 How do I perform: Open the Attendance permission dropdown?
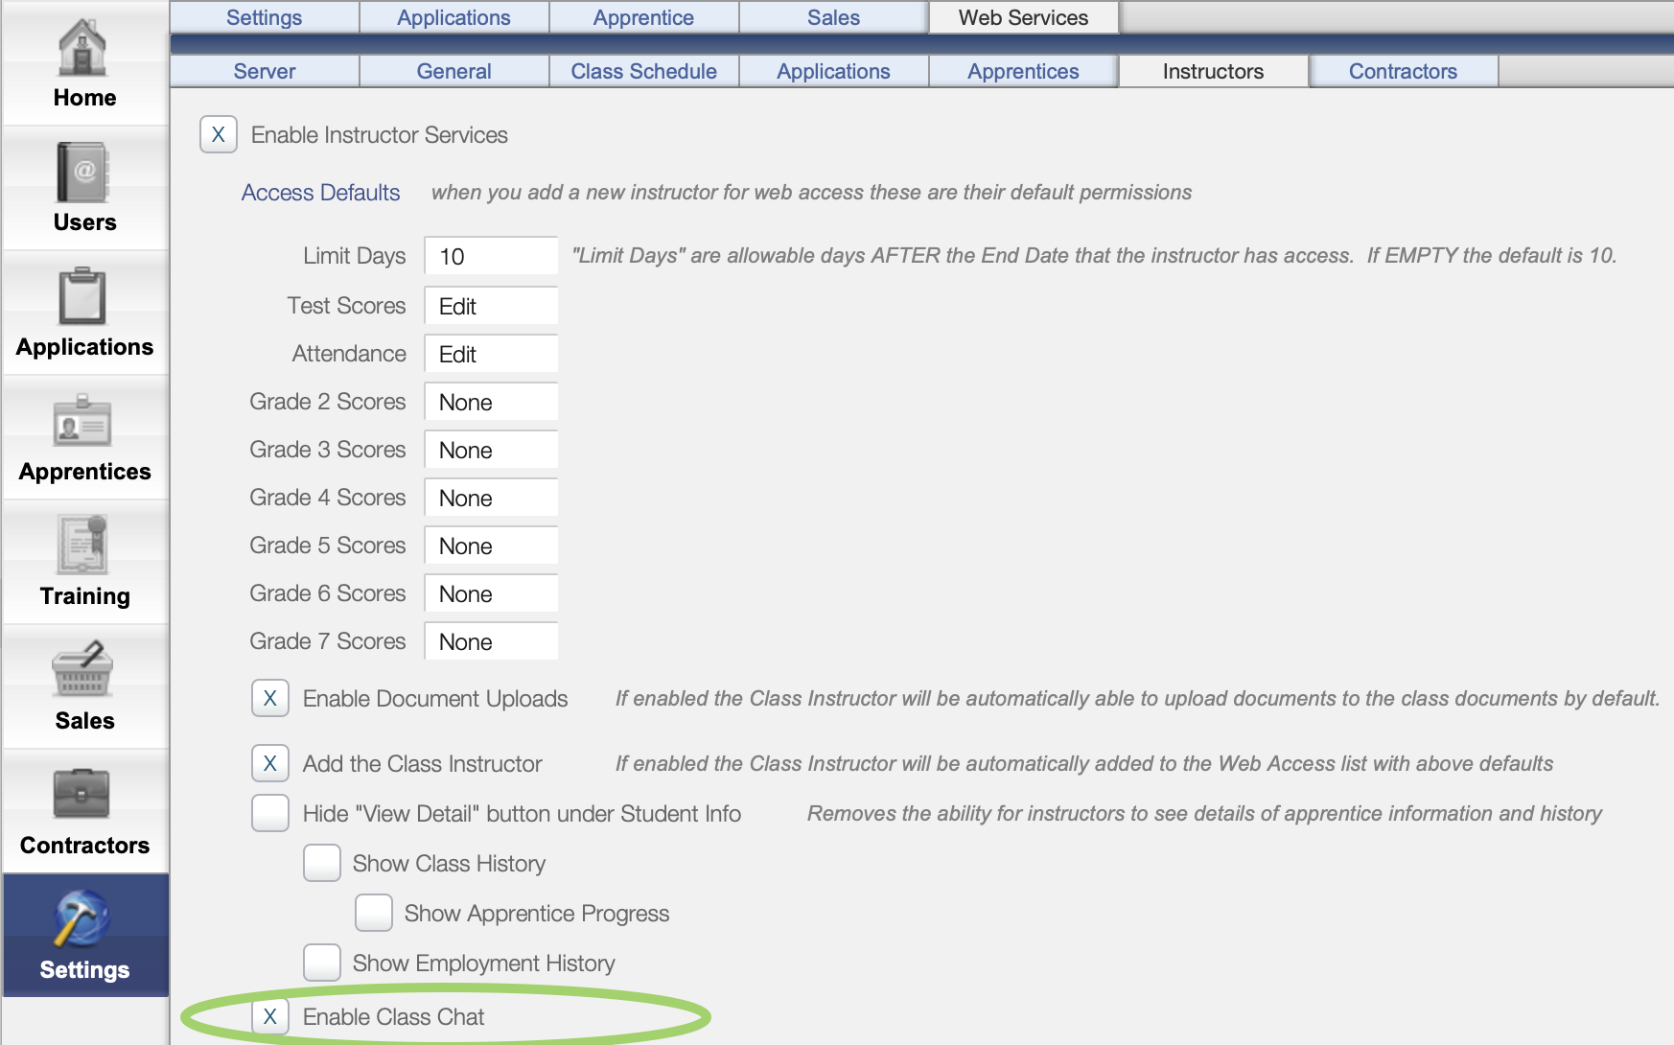pyautogui.click(x=491, y=354)
